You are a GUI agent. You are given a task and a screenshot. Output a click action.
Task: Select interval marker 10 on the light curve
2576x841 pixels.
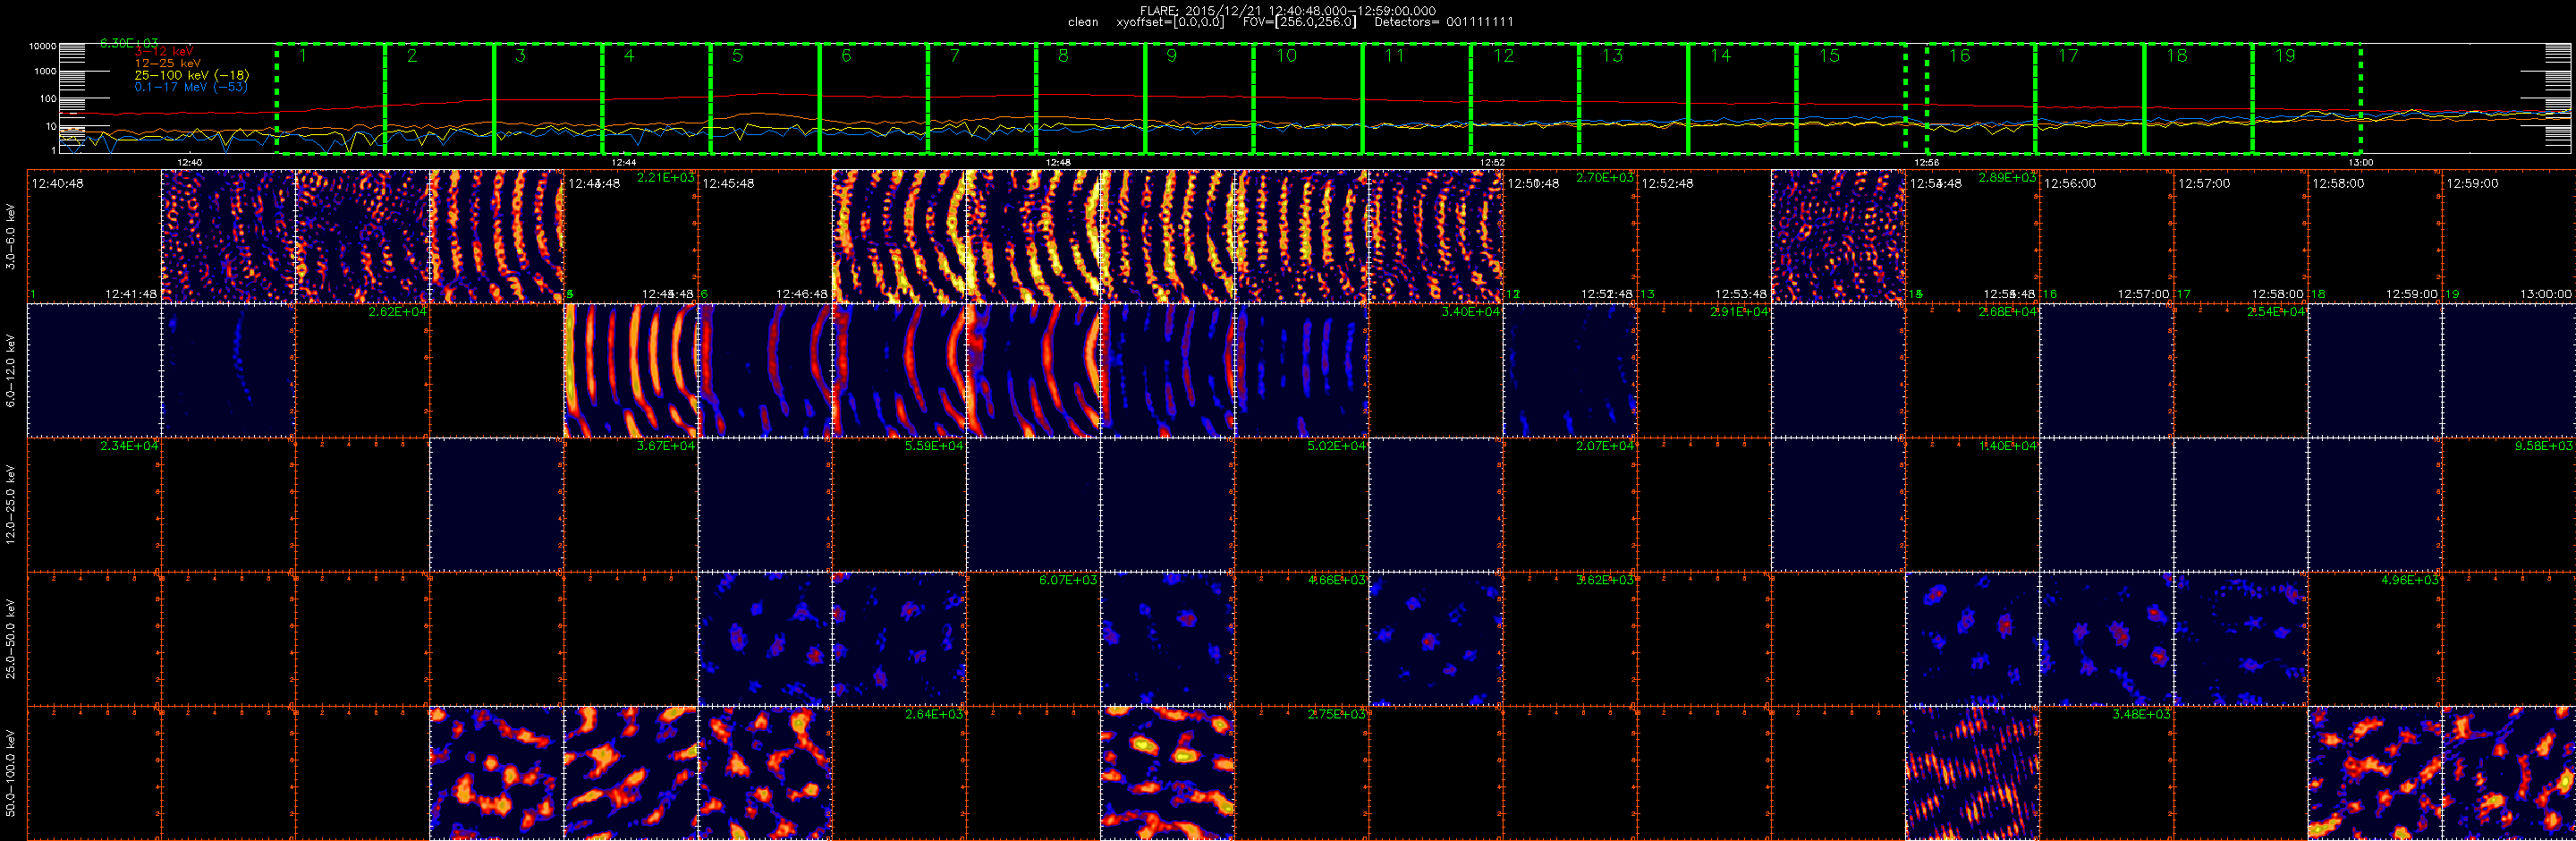1286,56
